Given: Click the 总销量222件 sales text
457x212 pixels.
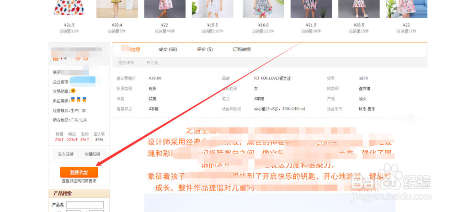Looking at the screenshot, I should tap(264, 31).
